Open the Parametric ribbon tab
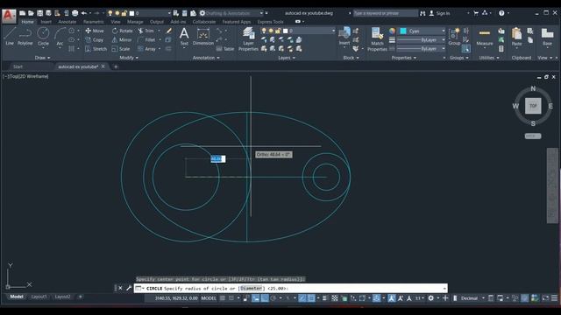This screenshot has height=315, width=561. click(x=94, y=22)
